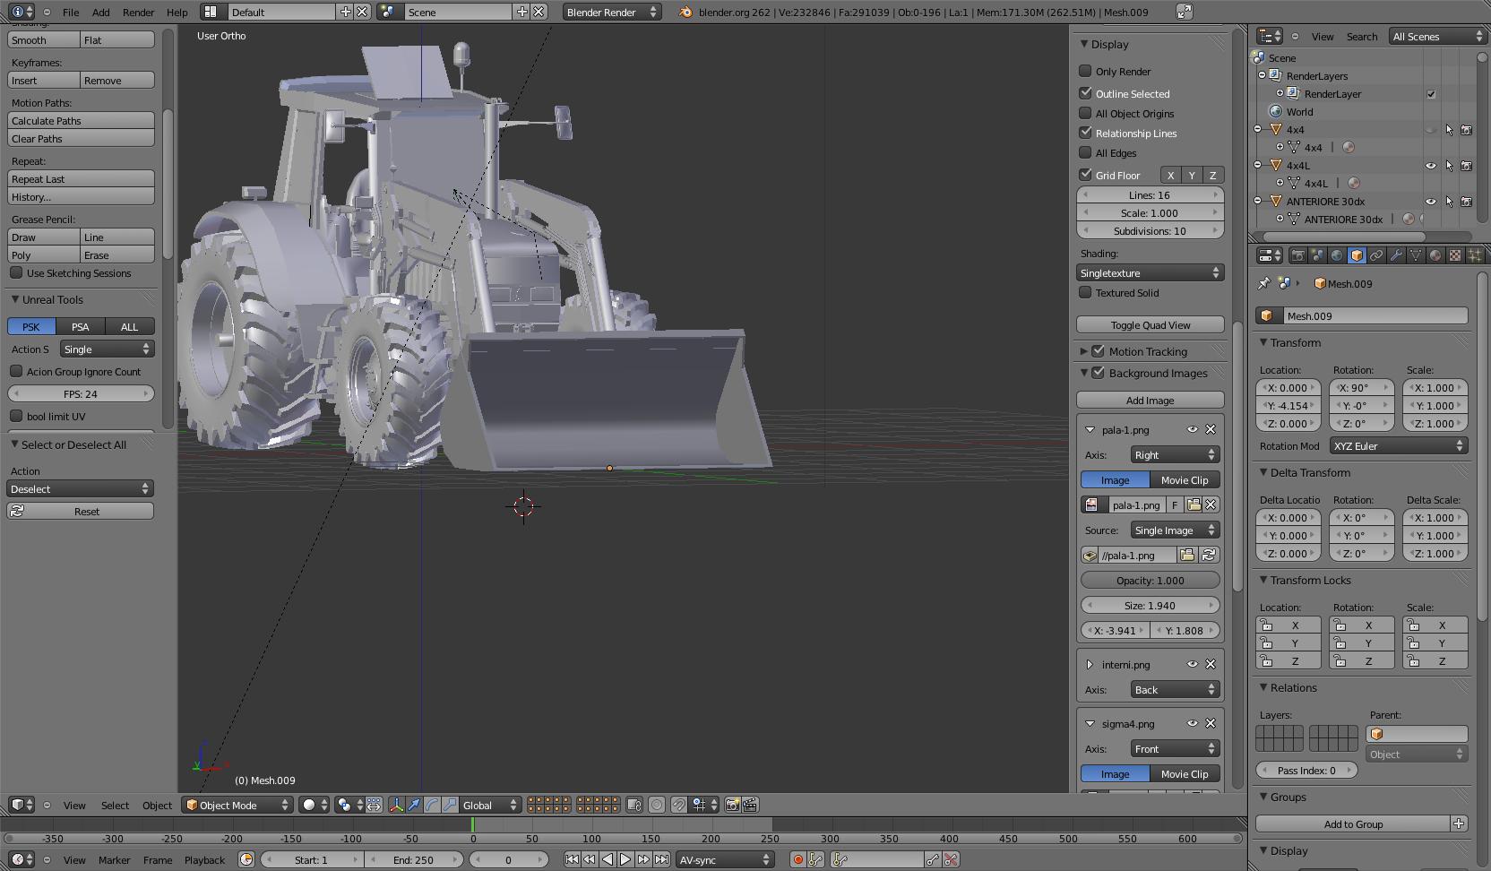This screenshot has height=871, width=1491.
Task: Toggle proportional editing icon in 3D header
Action: (x=657, y=805)
